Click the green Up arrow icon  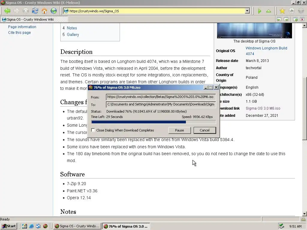pyautogui.click(x=269, y=11)
